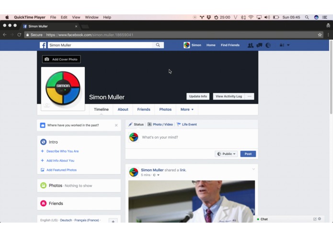Open the post audience selector beside 5 mins
The image size is (333, 237).
[x=156, y=175]
